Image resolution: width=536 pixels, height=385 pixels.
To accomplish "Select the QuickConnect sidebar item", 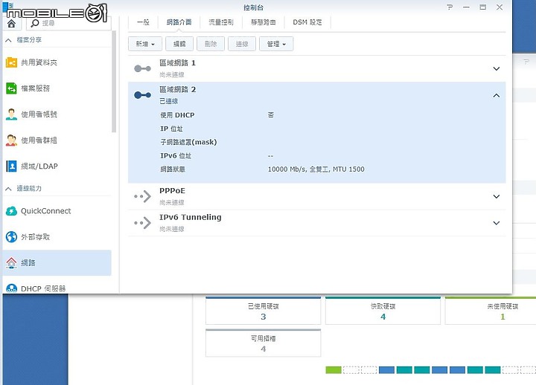I will tap(57, 211).
